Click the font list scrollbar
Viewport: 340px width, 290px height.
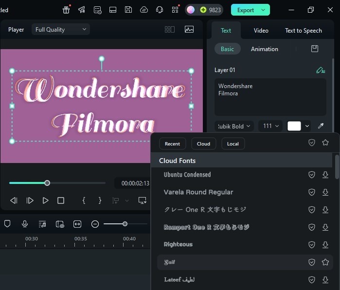[x=337, y=166]
